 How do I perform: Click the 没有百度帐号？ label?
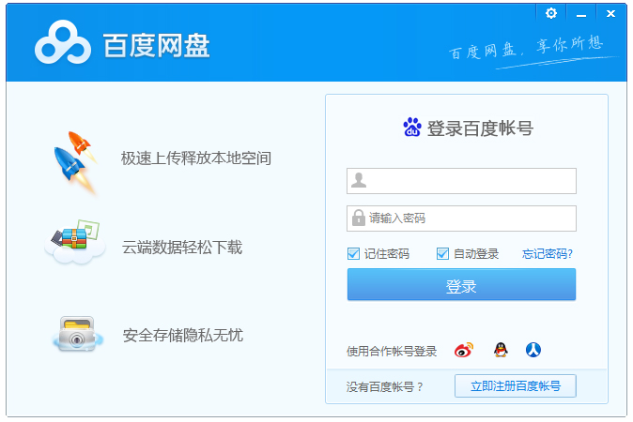click(x=384, y=387)
